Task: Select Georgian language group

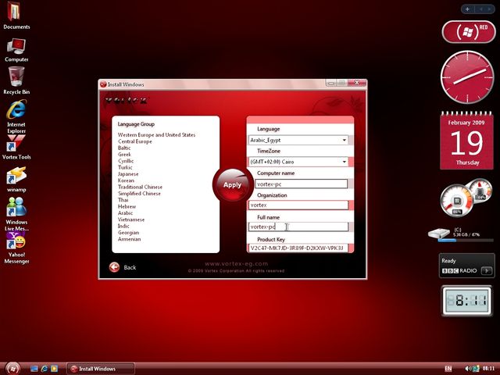Action: [128, 233]
